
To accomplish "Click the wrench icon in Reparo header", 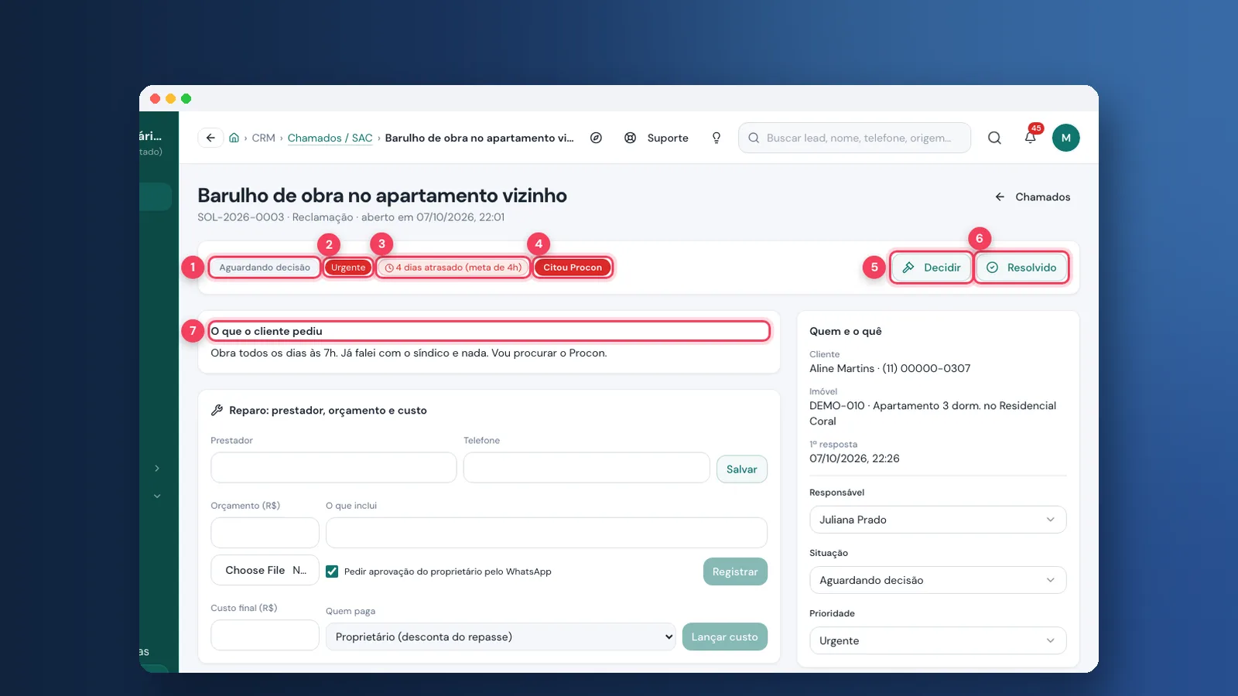I will pos(217,411).
